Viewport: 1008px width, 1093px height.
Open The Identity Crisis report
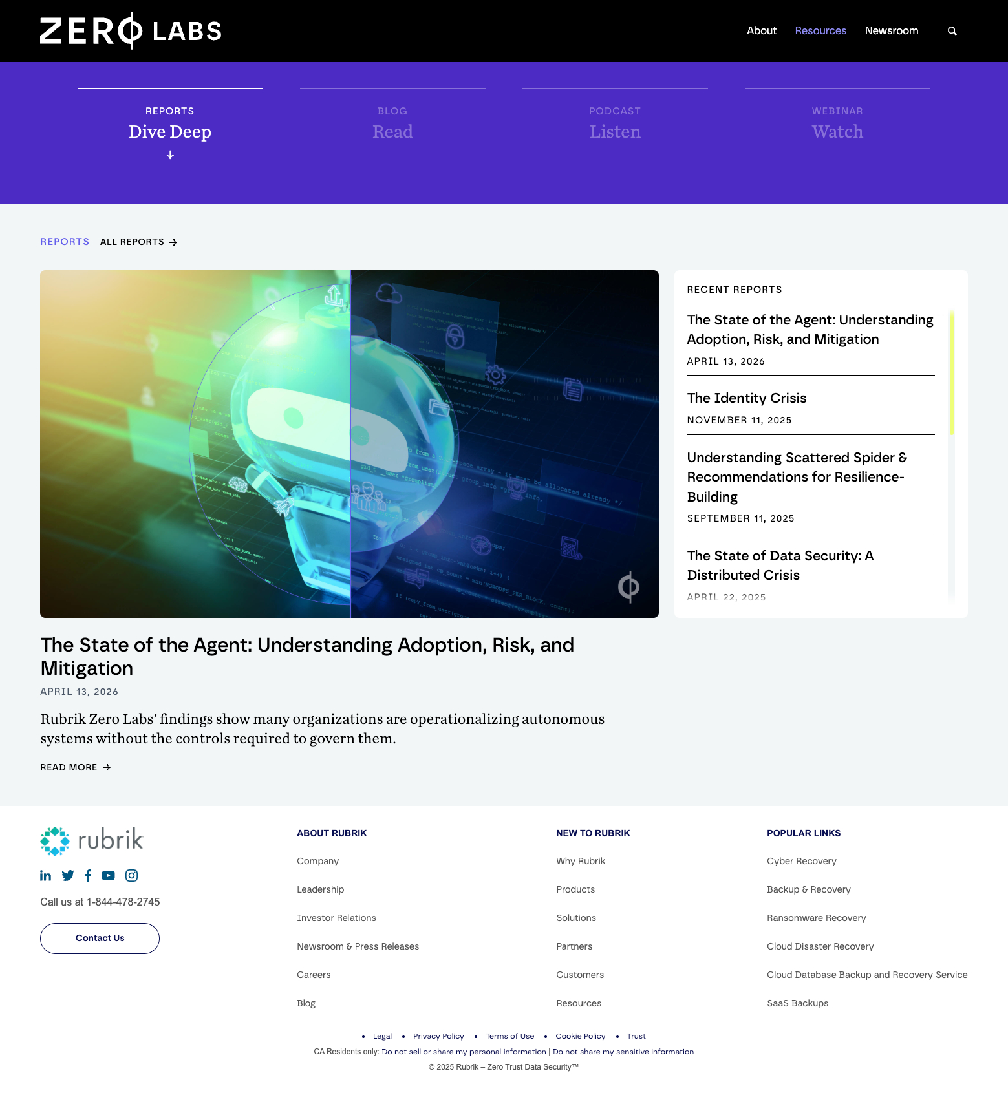746,398
